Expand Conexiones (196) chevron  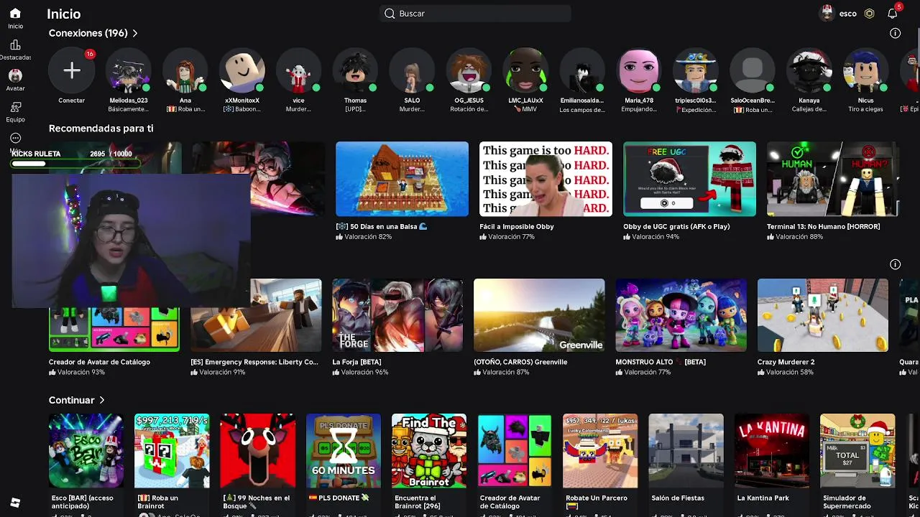(134, 33)
